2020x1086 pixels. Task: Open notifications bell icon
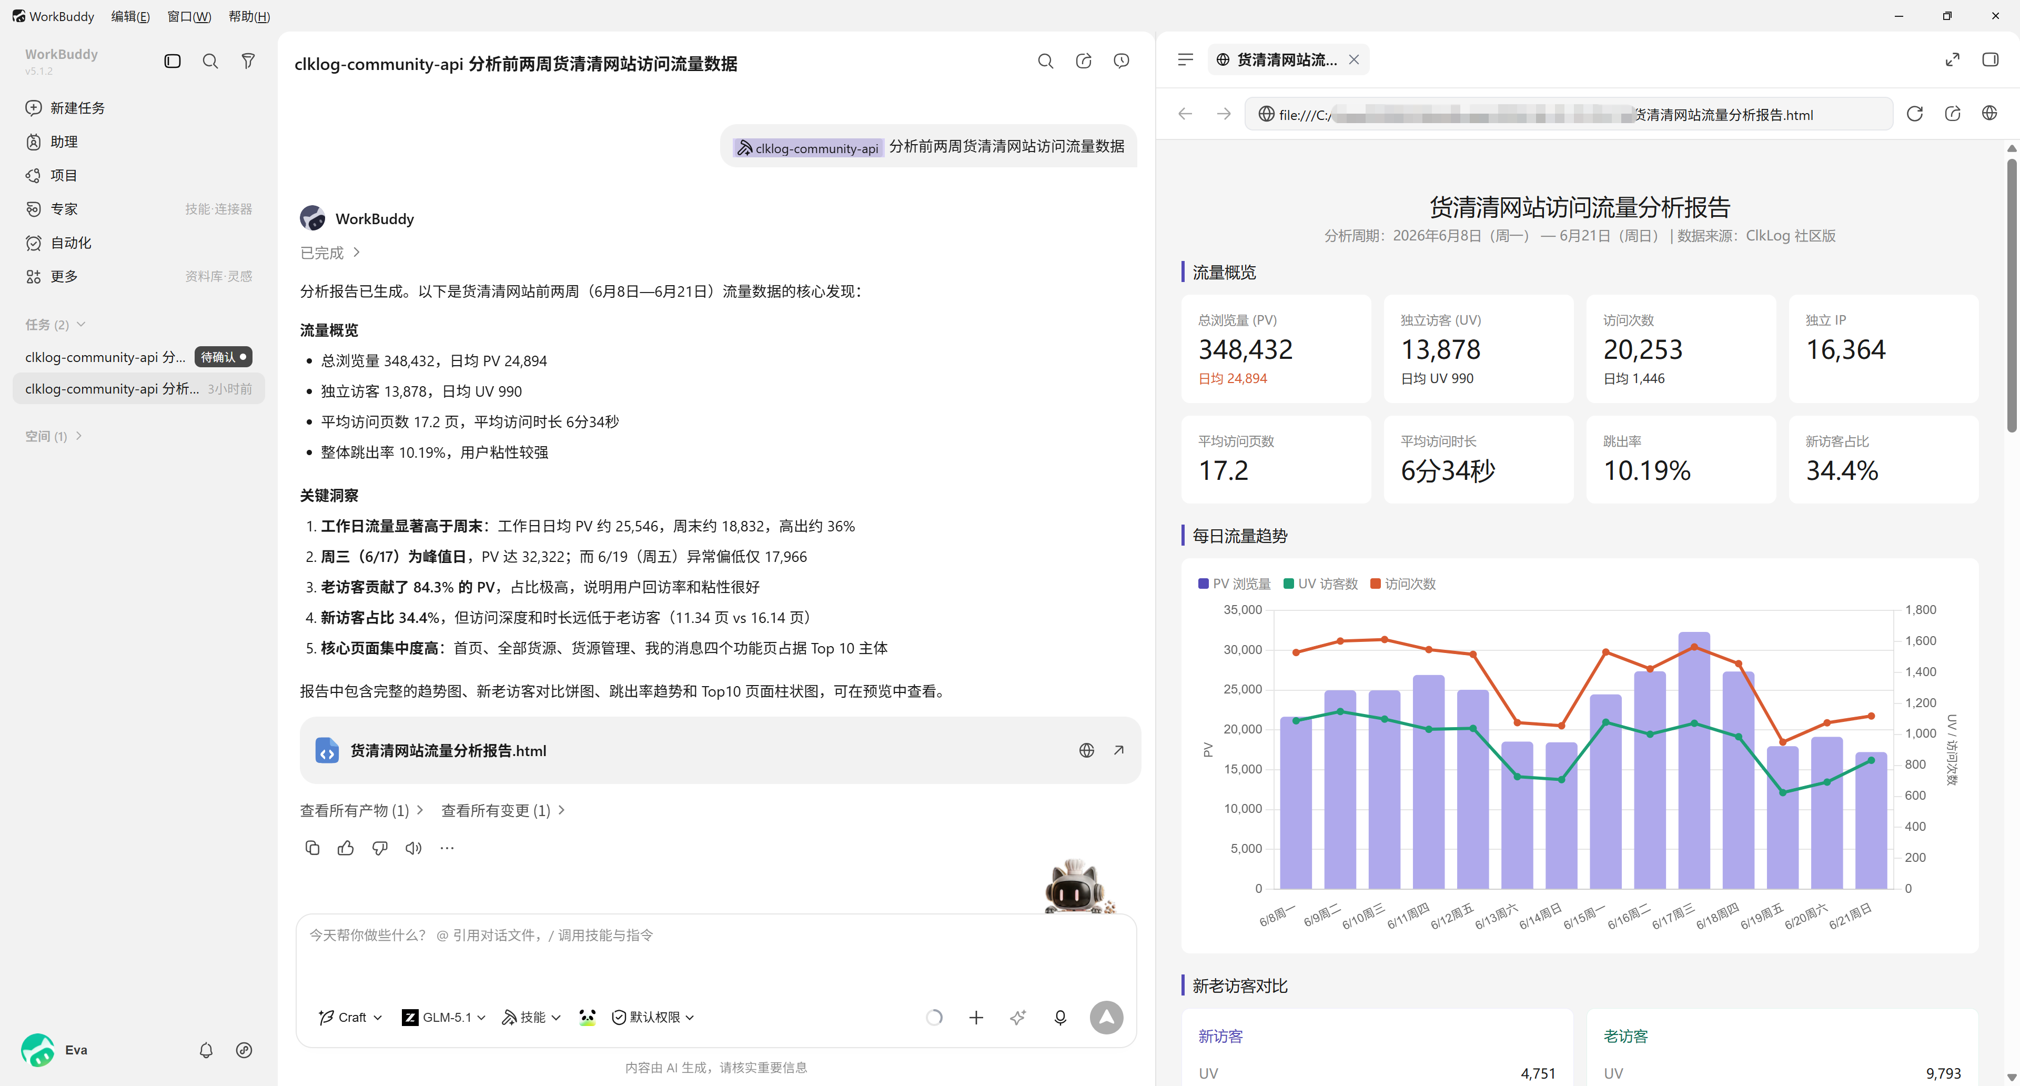coord(206,1051)
